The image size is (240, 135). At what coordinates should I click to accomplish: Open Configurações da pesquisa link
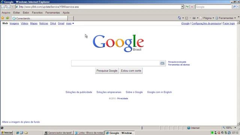(206, 23)
